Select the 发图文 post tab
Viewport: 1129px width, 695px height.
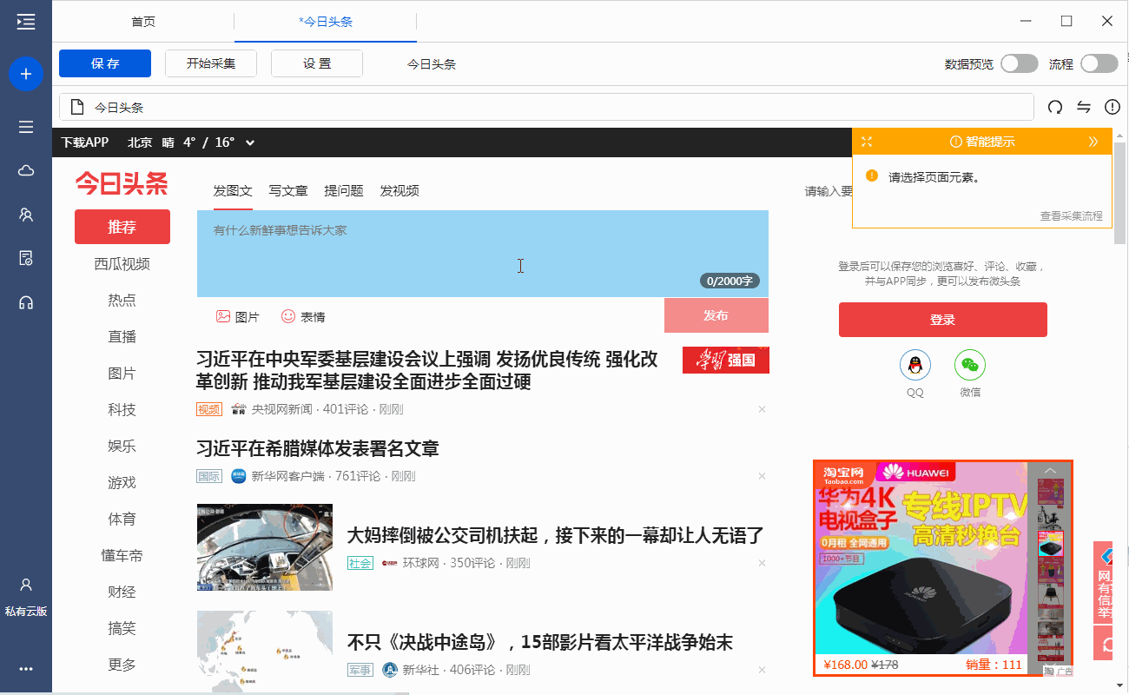click(x=233, y=191)
